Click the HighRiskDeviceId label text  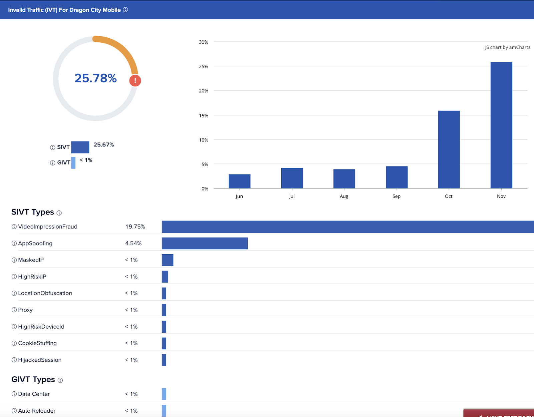point(41,327)
